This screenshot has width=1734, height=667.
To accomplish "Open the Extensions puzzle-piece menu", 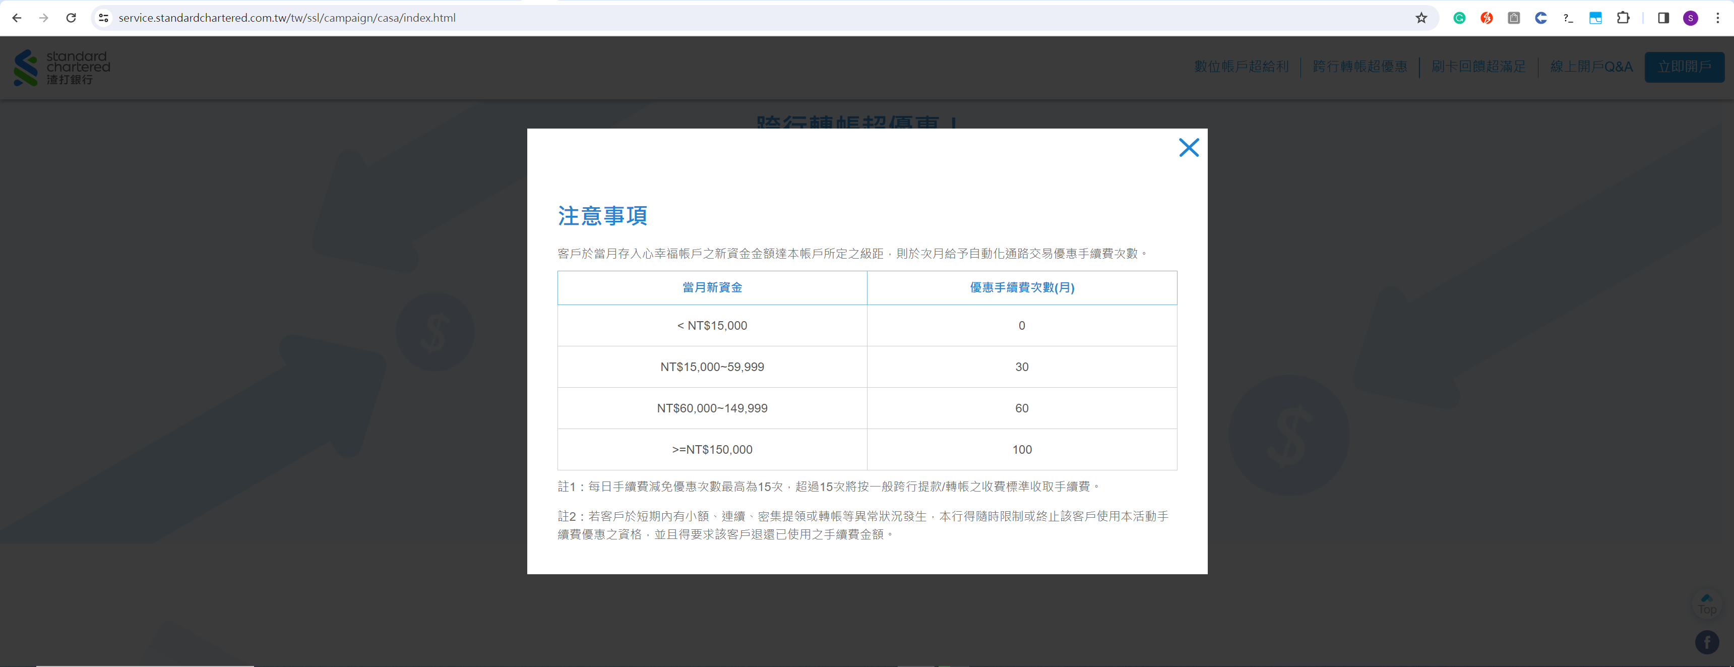I will (1623, 18).
